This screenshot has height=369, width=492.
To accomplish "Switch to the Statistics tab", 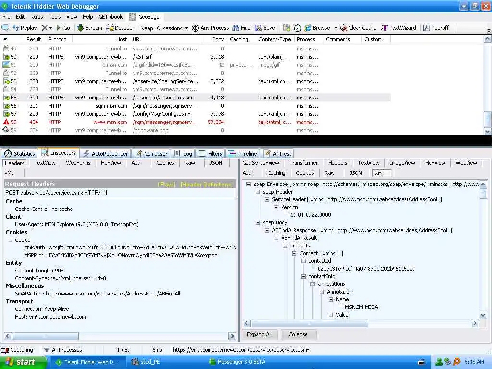I will 20,154.
